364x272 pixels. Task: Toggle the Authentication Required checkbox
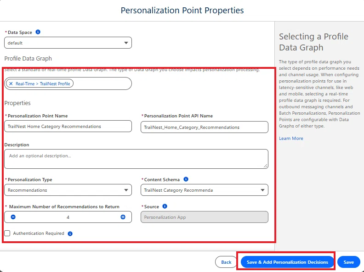(7, 233)
